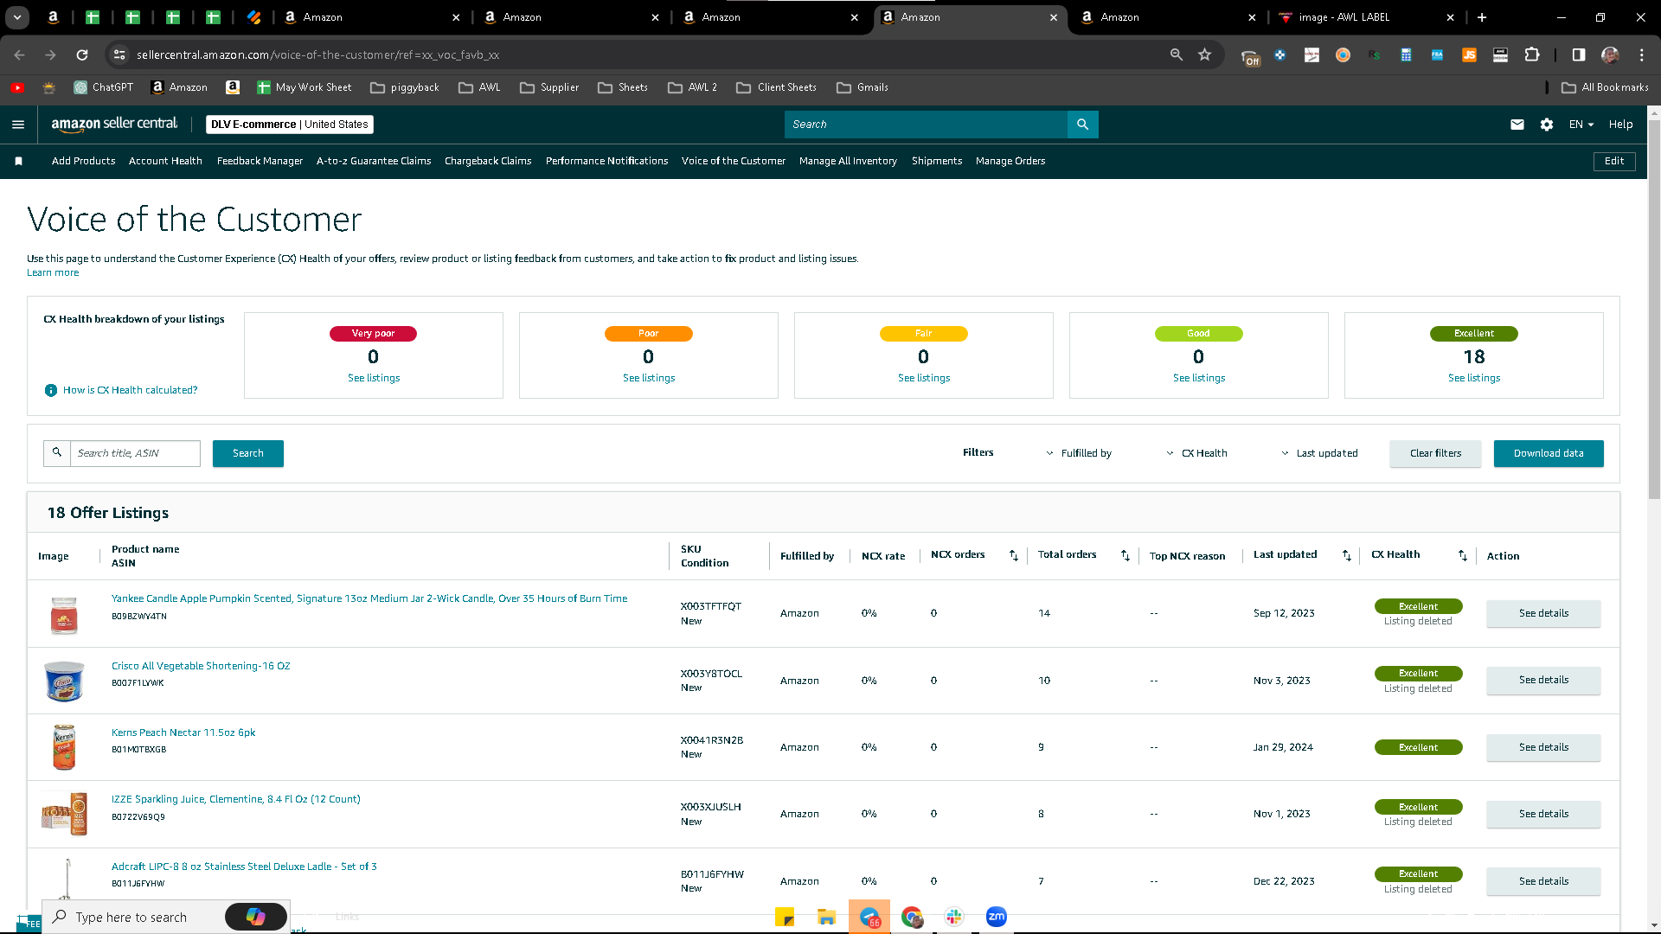See listings under the Very poor category
This screenshot has height=934, width=1661.
[374, 378]
